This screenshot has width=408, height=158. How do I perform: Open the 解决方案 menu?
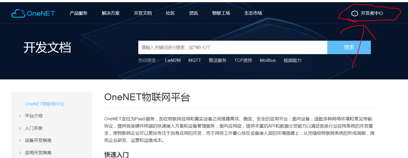tap(110, 13)
